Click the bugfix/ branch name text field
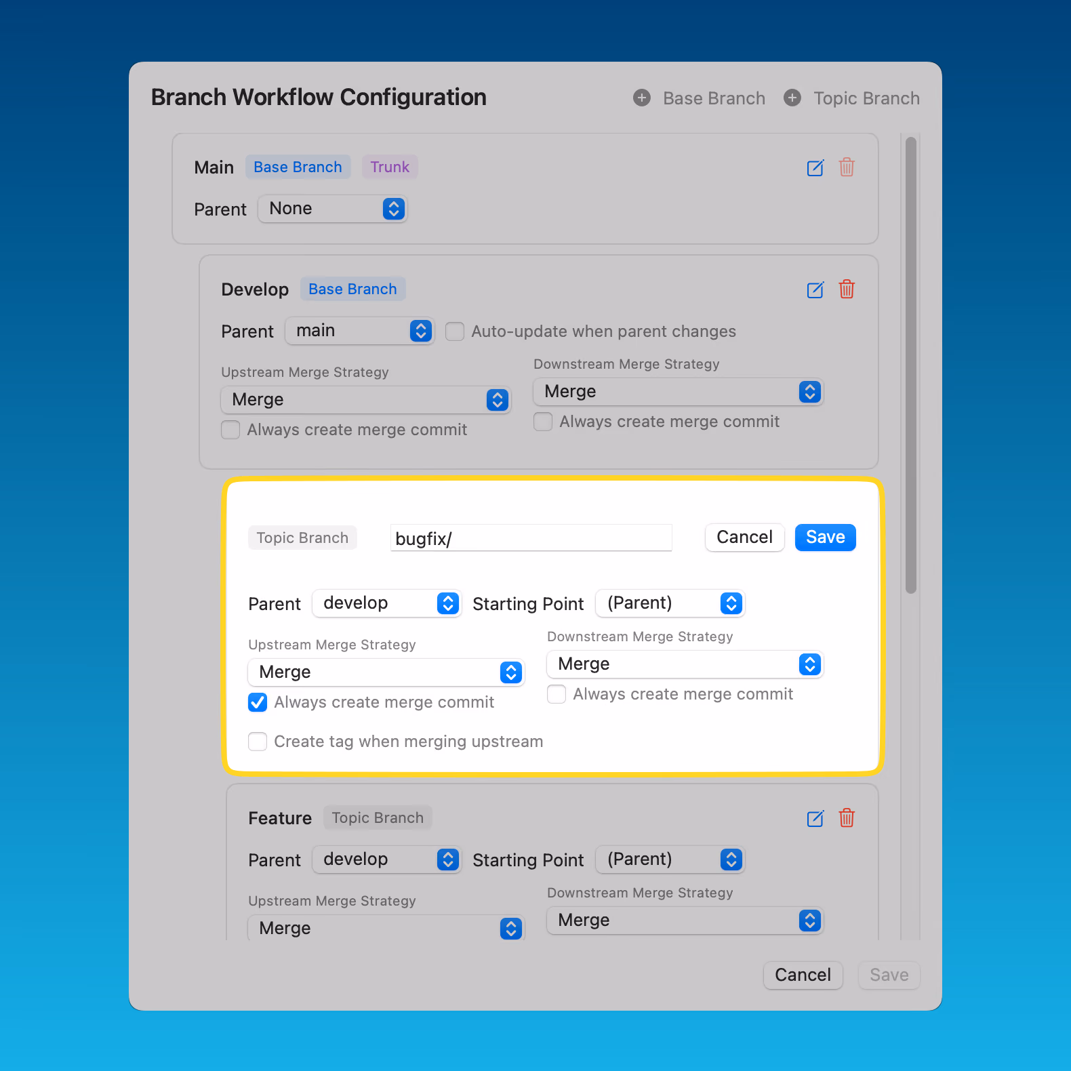1071x1071 pixels. [531, 538]
